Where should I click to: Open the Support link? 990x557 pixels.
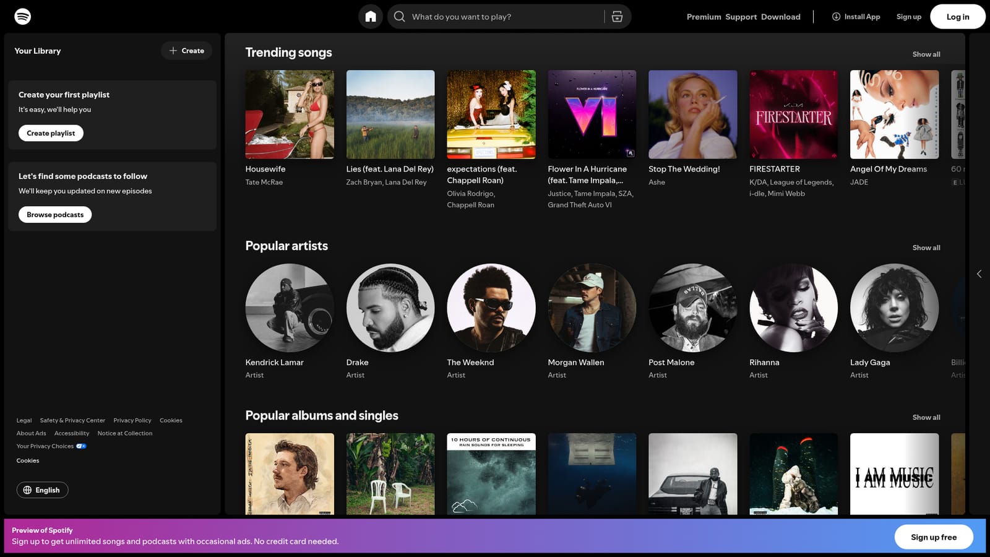click(741, 17)
